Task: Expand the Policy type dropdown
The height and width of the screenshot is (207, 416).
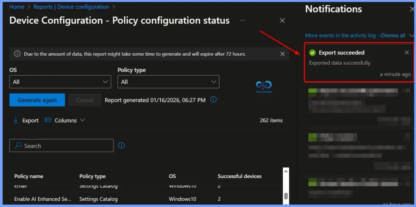Action: tap(169, 82)
